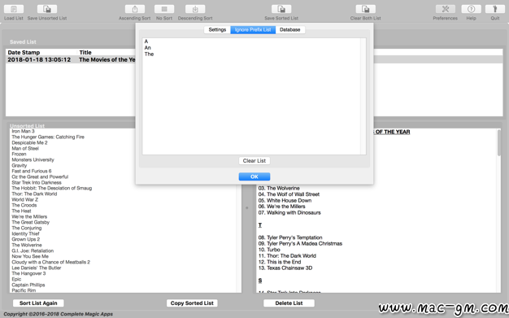Open the Help toolbar icon
The image size is (509, 318).
[x=471, y=9]
